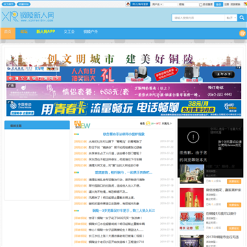Image resolution: width=247 pixels, height=247 pixels.
Task: Click the 铜陵新人网 site logo
Action: tap(27, 16)
